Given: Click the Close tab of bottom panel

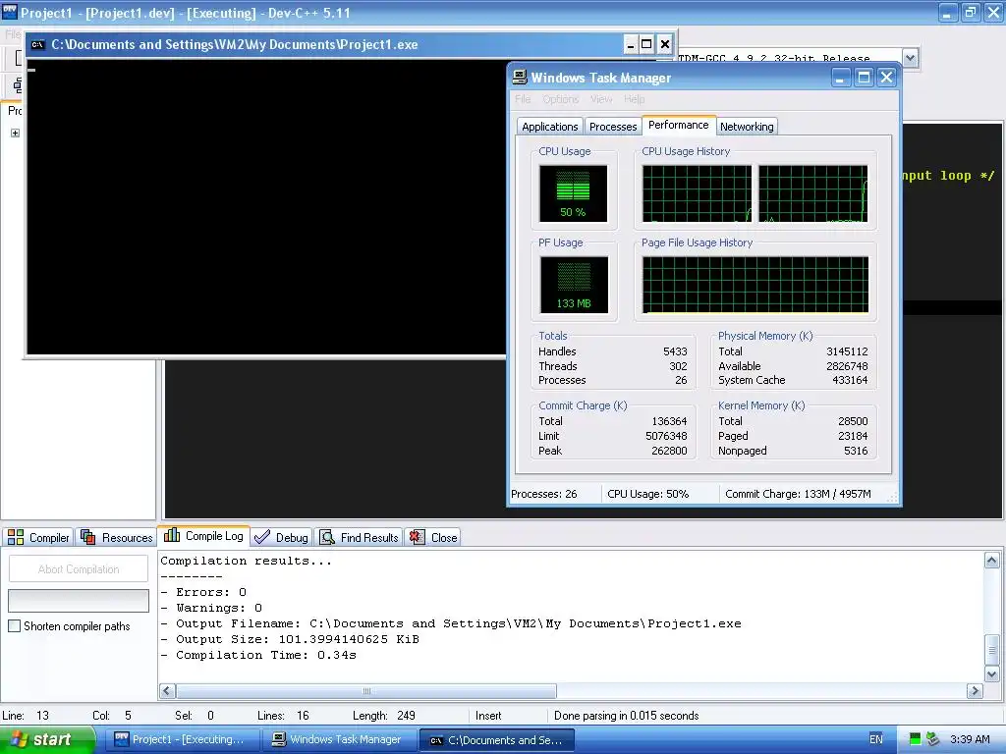Looking at the screenshot, I should (433, 537).
